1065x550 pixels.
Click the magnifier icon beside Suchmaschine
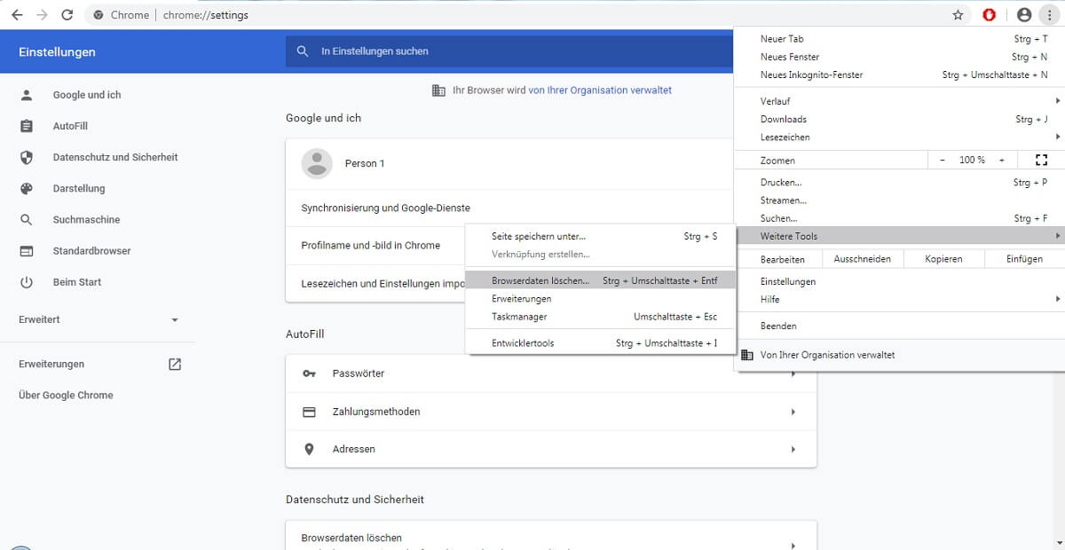pos(27,219)
